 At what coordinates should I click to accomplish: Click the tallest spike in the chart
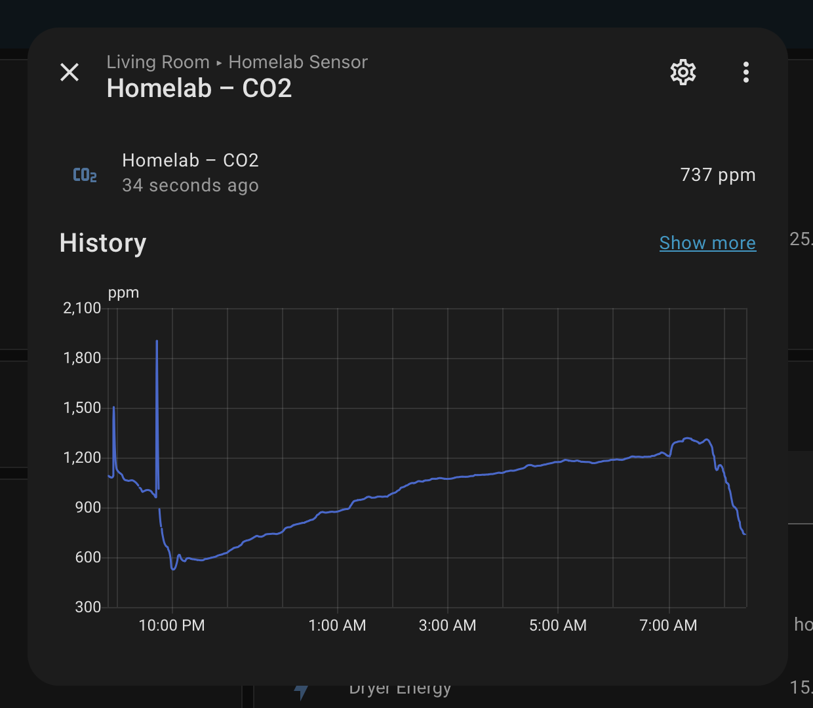point(157,343)
